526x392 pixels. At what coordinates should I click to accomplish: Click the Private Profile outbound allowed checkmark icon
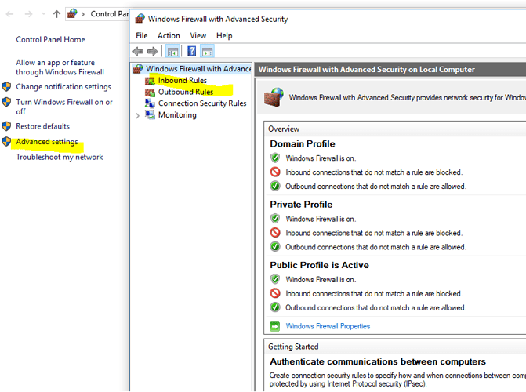click(275, 247)
